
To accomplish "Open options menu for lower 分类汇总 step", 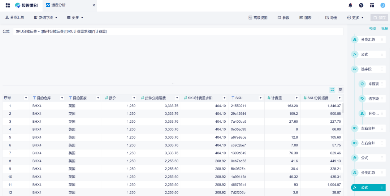I will point(382,173).
